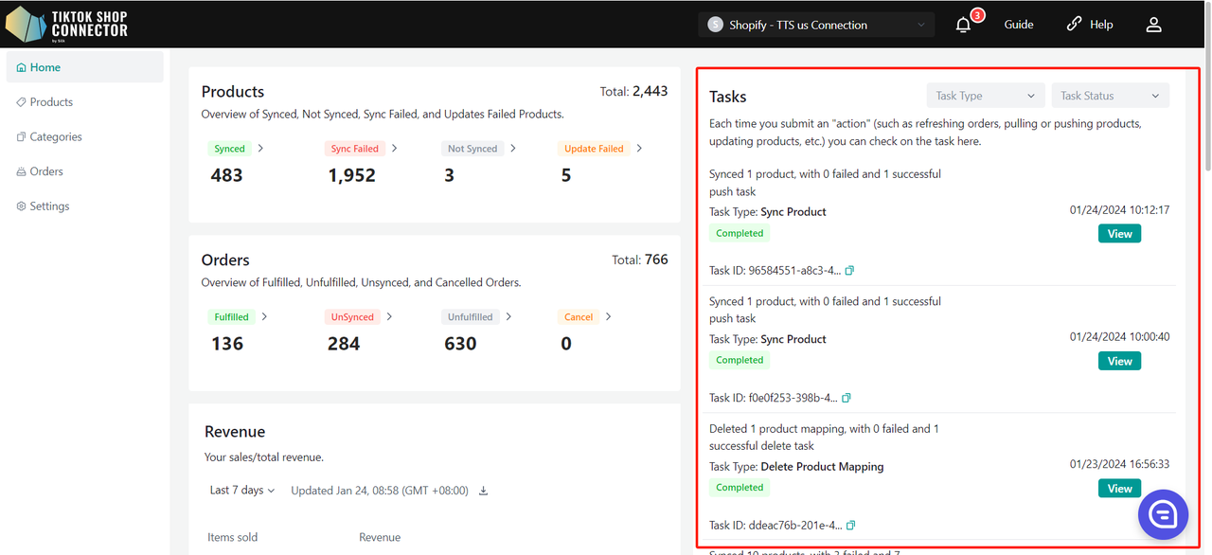Image resolution: width=1212 pixels, height=555 pixels.
Task: Open Settings in the sidebar
Action: [x=49, y=206]
